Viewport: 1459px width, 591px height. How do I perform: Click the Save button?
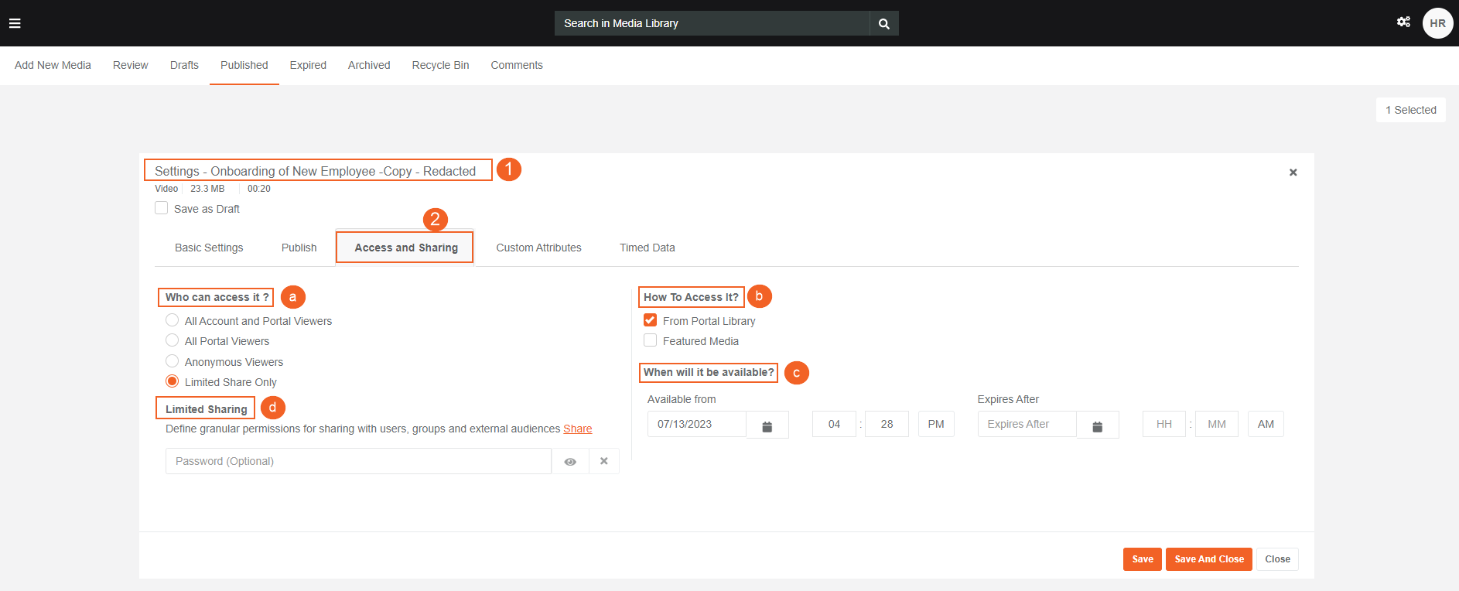click(1143, 559)
